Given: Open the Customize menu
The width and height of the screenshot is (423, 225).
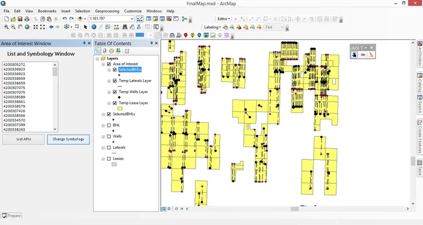Looking at the screenshot, I should (x=133, y=11).
